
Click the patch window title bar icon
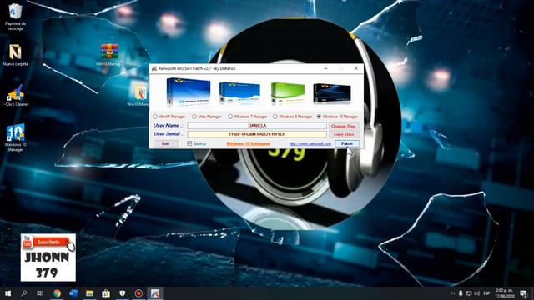154,68
